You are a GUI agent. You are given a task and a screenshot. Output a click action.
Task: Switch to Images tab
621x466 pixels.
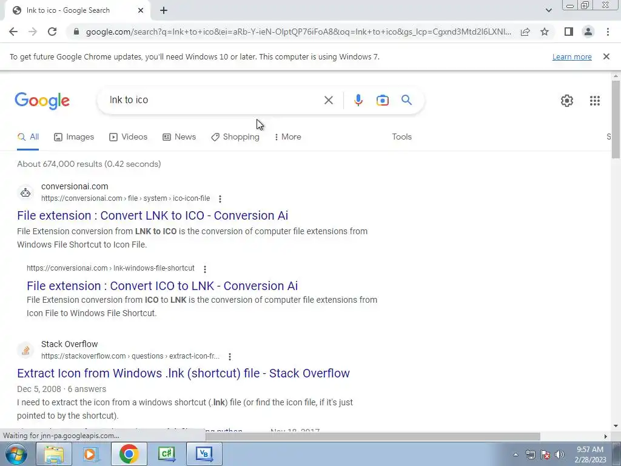[74, 137]
